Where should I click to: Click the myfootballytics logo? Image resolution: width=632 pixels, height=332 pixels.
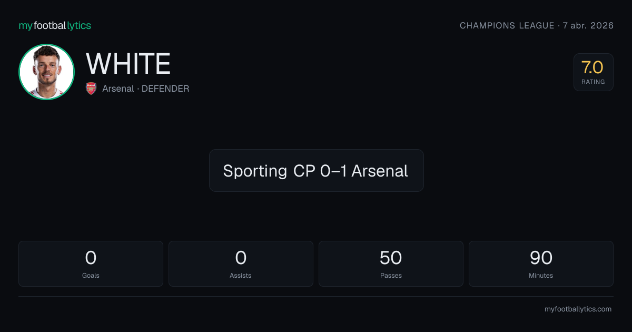(x=55, y=25)
